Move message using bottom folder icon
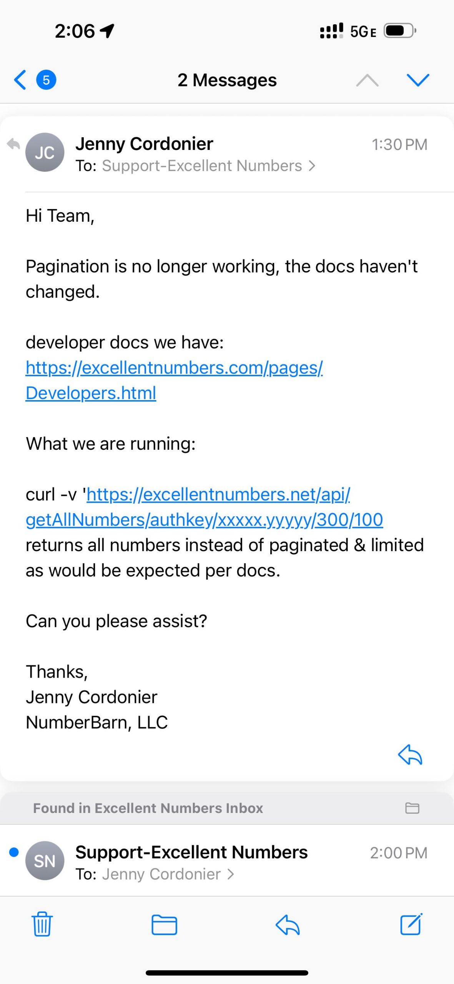 164,925
